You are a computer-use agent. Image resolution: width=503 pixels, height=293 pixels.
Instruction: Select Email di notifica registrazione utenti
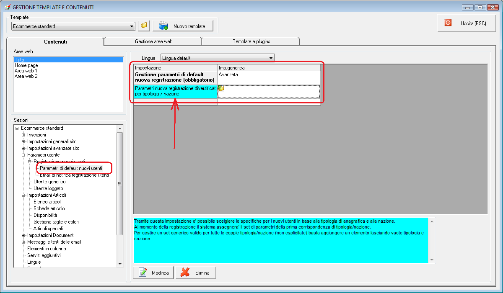tap(74, 175)
